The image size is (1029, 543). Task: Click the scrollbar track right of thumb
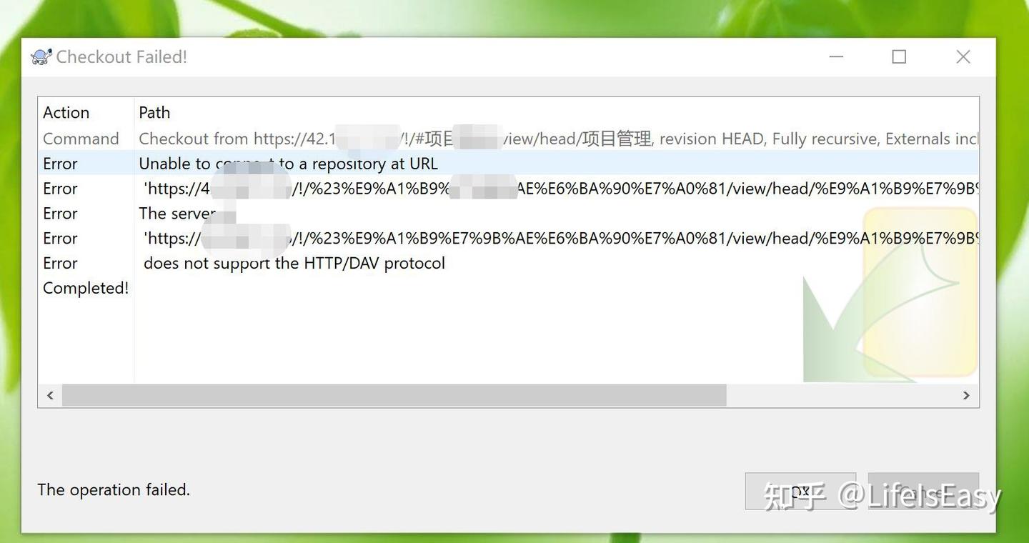pos(840,395)
